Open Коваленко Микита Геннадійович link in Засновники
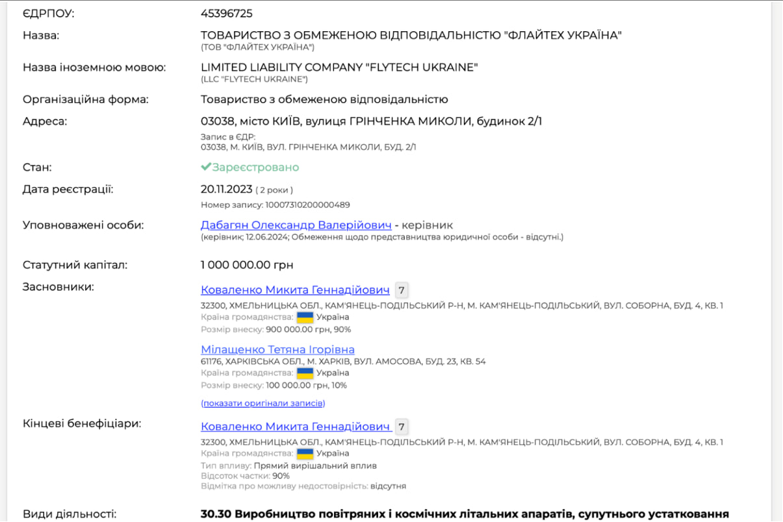This screenshot has width=783, height=522. click(x=295, y=290)
